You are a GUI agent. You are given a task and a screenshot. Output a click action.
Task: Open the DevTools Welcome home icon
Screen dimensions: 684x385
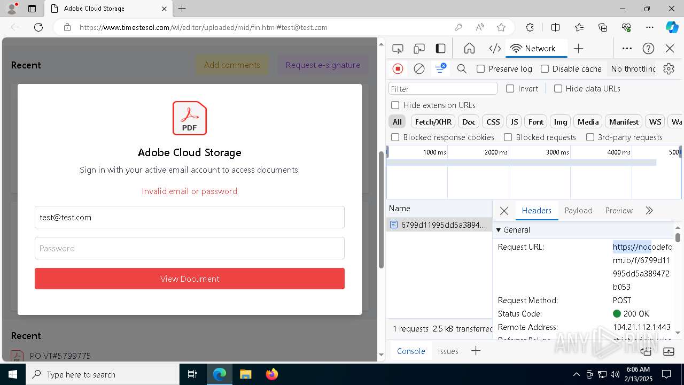[469, 49]
